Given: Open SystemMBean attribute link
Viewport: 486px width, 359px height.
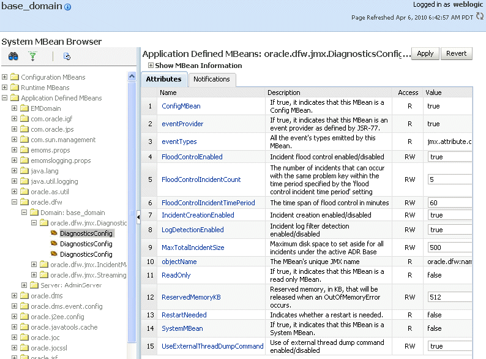Looking at the screenshot, I should coord(182,328).
